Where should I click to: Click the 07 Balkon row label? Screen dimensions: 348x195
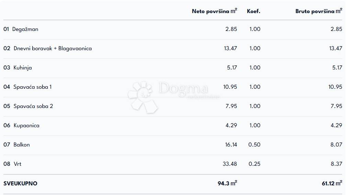[x=17, y=145]
